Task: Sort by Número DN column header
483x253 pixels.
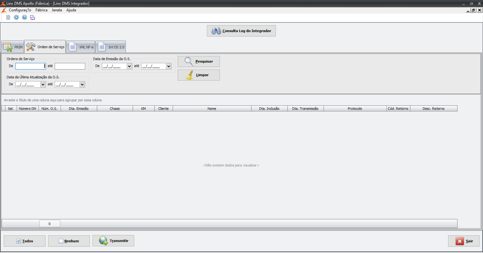Action: pos(27,109)
